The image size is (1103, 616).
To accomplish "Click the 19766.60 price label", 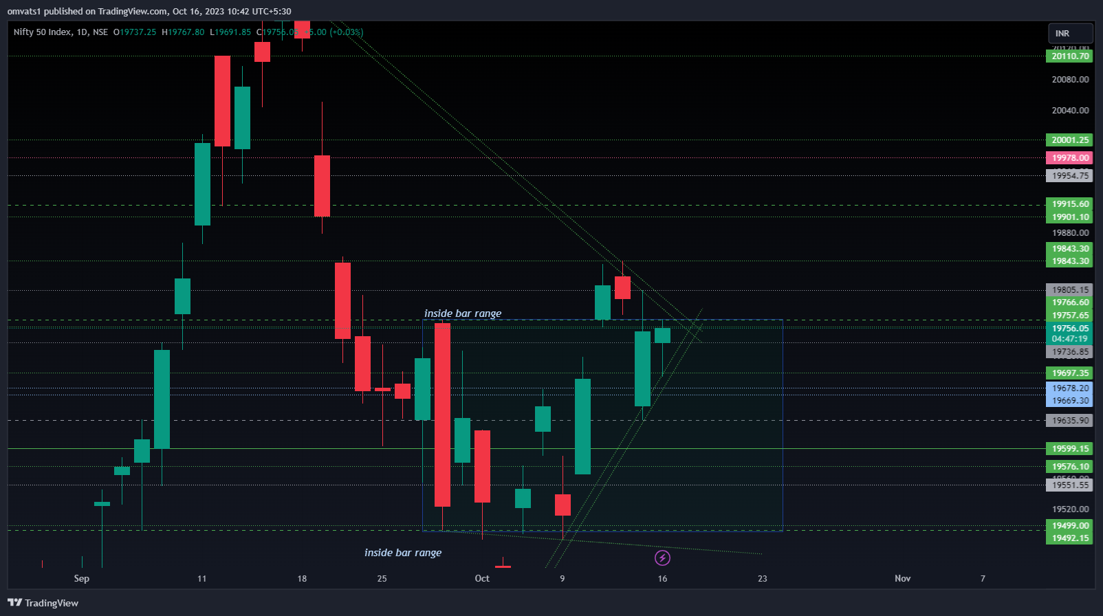I will (x=1069, y=302).
